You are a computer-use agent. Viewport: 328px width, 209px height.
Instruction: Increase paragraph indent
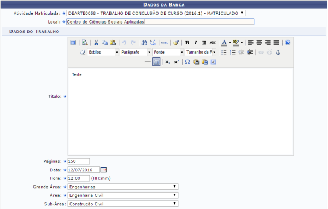[x=250, y=52]
